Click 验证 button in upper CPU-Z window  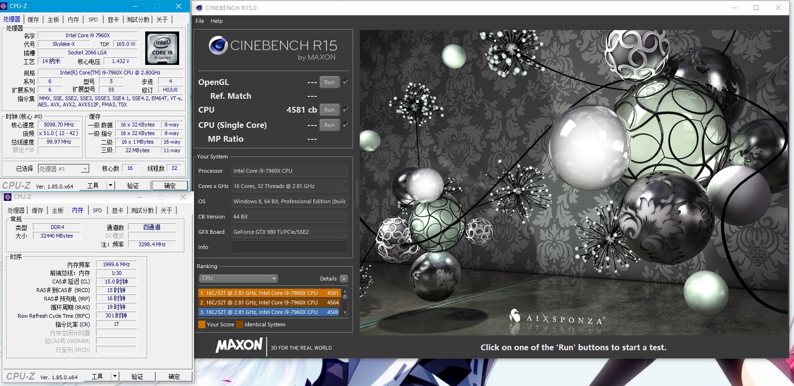133,186
